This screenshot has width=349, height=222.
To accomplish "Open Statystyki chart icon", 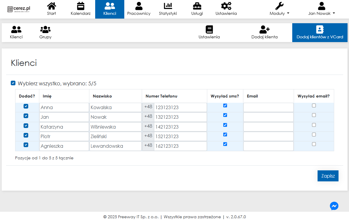I will click(x=168, y=6).
